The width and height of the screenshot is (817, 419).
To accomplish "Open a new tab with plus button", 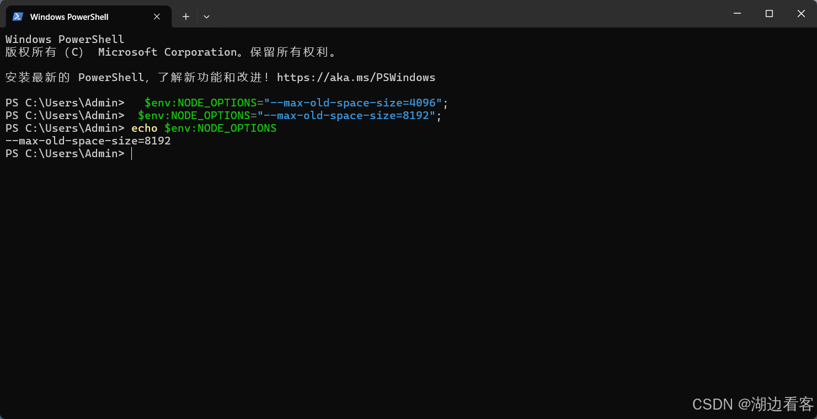I will [x=186, y=17].
